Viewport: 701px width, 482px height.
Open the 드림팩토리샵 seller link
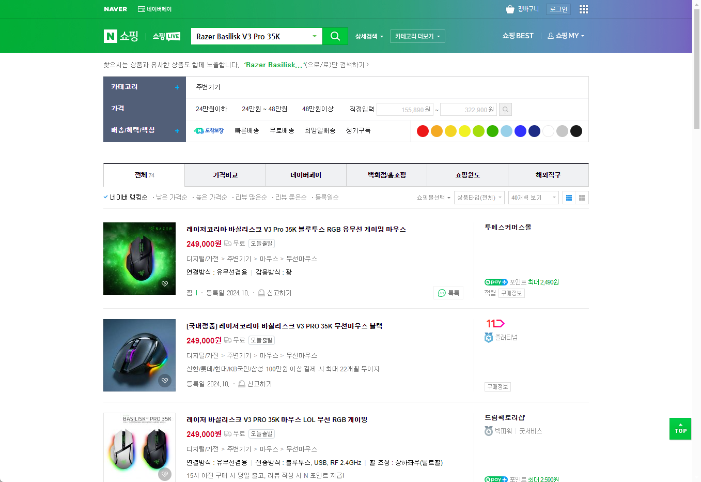505,417
